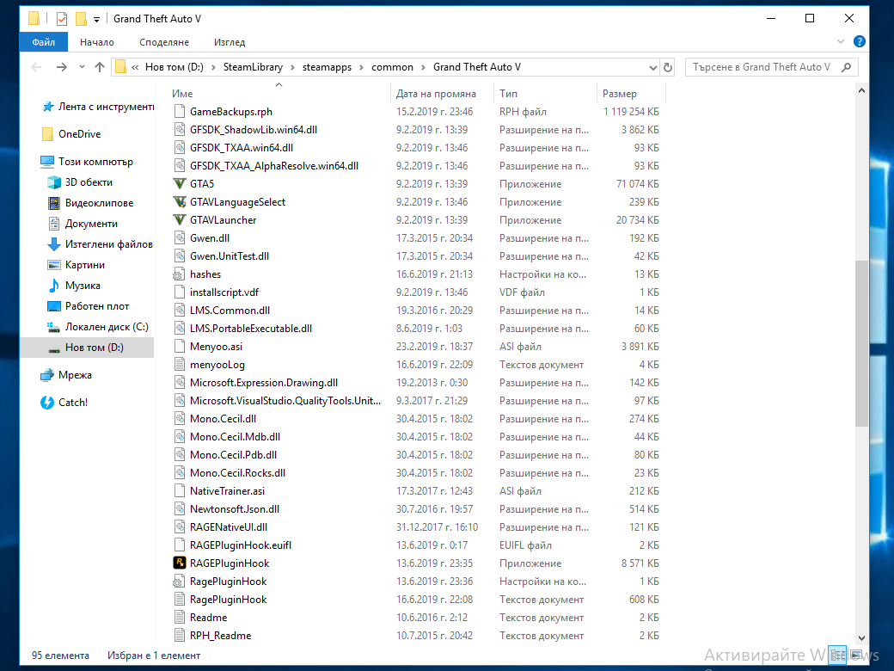Select the GTA5 application icon
The width and height of the screenshot is (894, 671).
pyautogui.click(x=180, y=184)
